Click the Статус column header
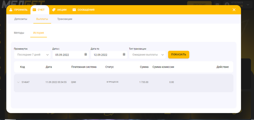 point(109,67)
